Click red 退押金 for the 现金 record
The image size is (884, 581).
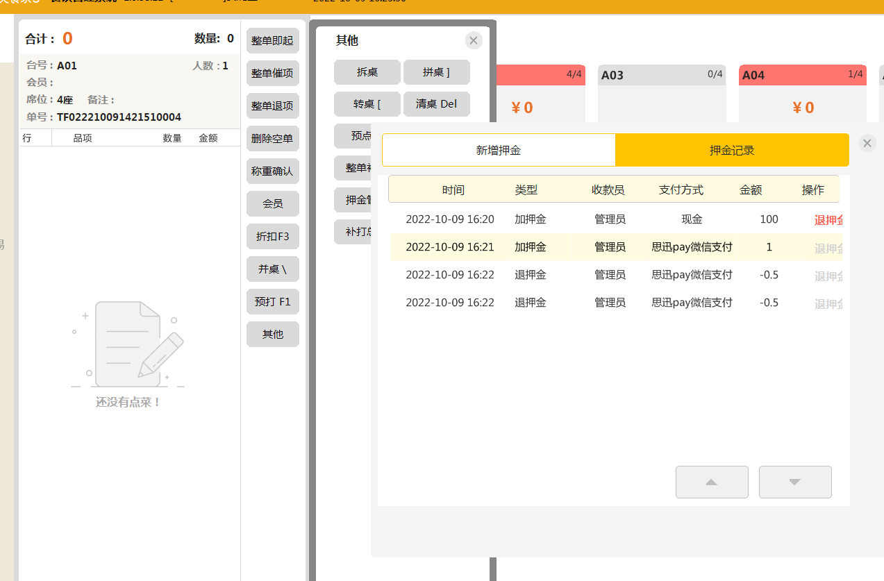point(828,220)
